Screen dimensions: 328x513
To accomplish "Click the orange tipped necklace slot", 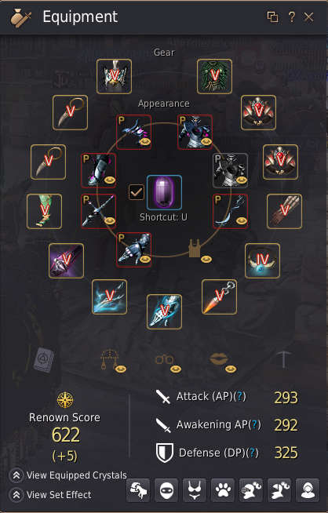I will (220, 297).
